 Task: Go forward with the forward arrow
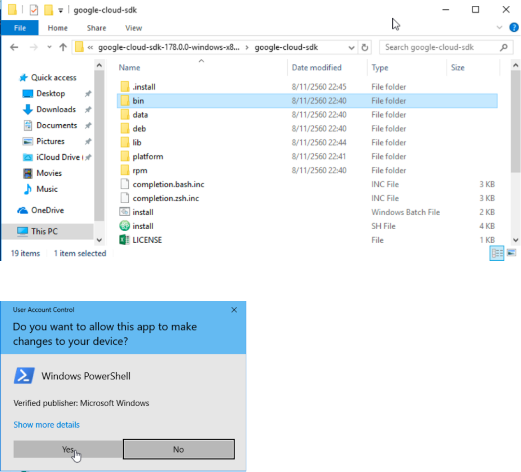tap(34, 47)
